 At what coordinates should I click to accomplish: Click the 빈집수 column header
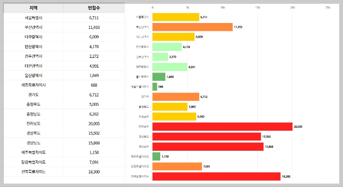[x=94, y=8]
